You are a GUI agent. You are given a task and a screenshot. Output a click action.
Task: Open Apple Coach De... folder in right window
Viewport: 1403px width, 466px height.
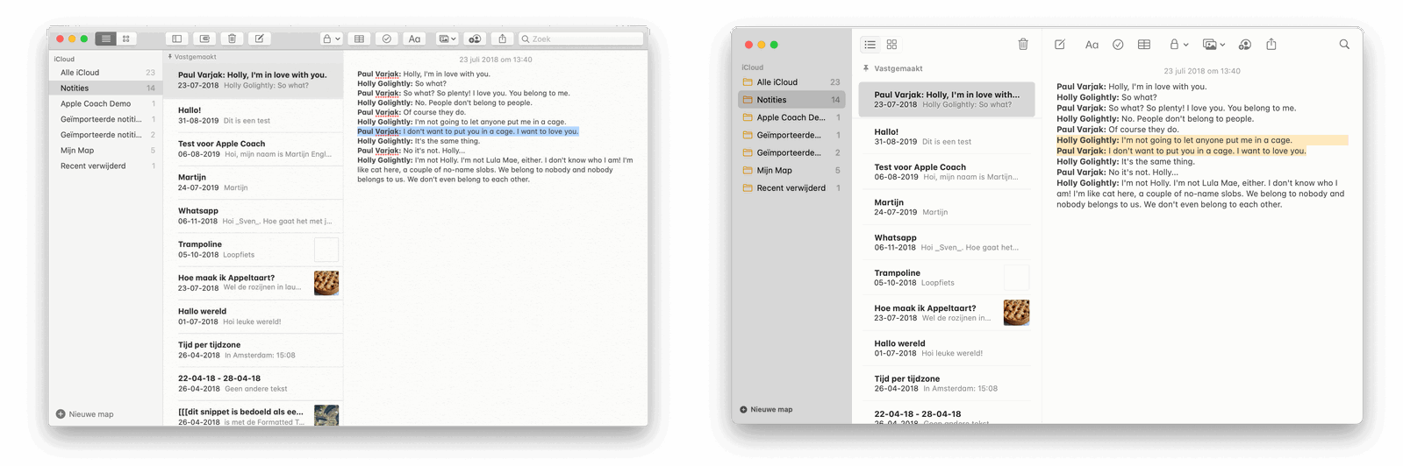[x=791, y=117]
